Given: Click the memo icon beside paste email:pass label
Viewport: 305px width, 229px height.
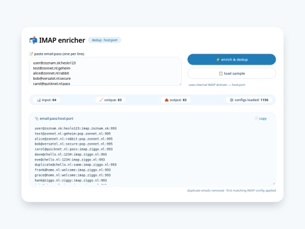Looking at the screenshot, I should [31, 54].
